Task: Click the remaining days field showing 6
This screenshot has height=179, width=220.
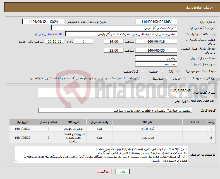Action: coord(83,41)
